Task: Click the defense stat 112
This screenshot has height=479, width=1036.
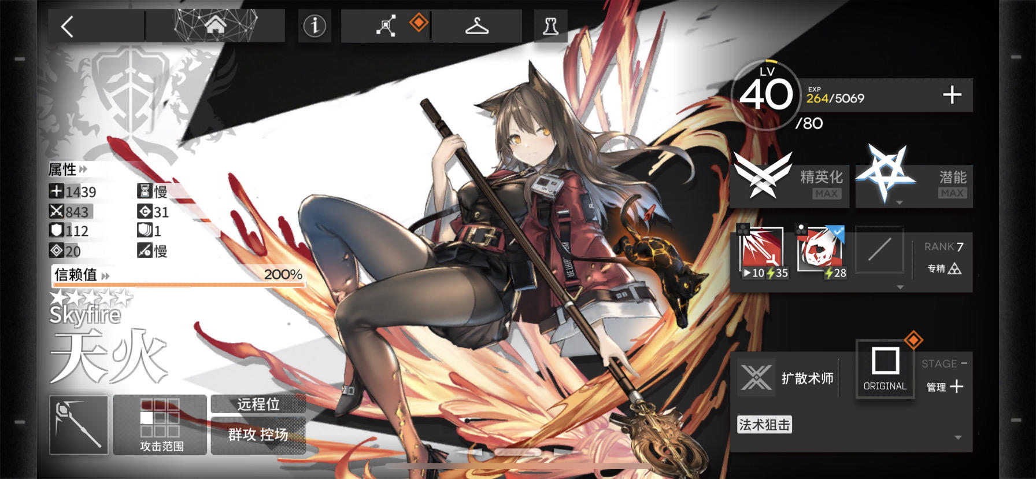Action: coord(69,231)
